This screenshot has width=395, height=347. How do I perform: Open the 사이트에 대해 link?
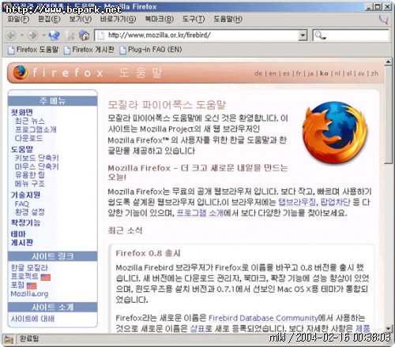32,319
